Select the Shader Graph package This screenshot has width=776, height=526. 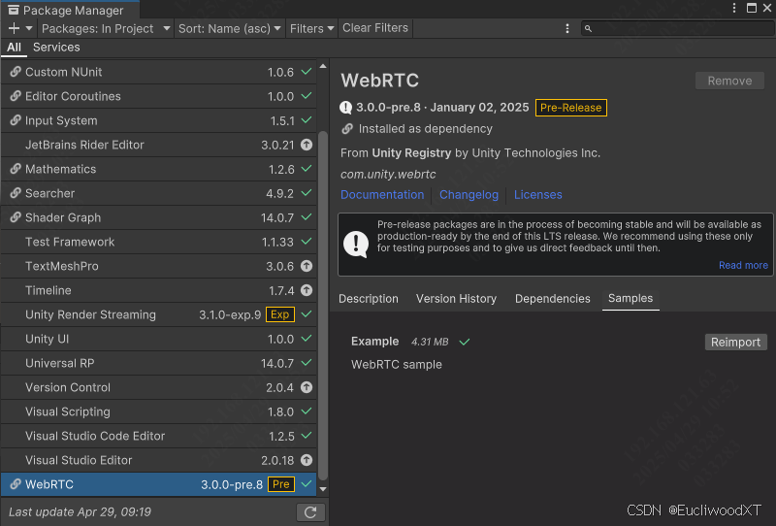point(159,217)
